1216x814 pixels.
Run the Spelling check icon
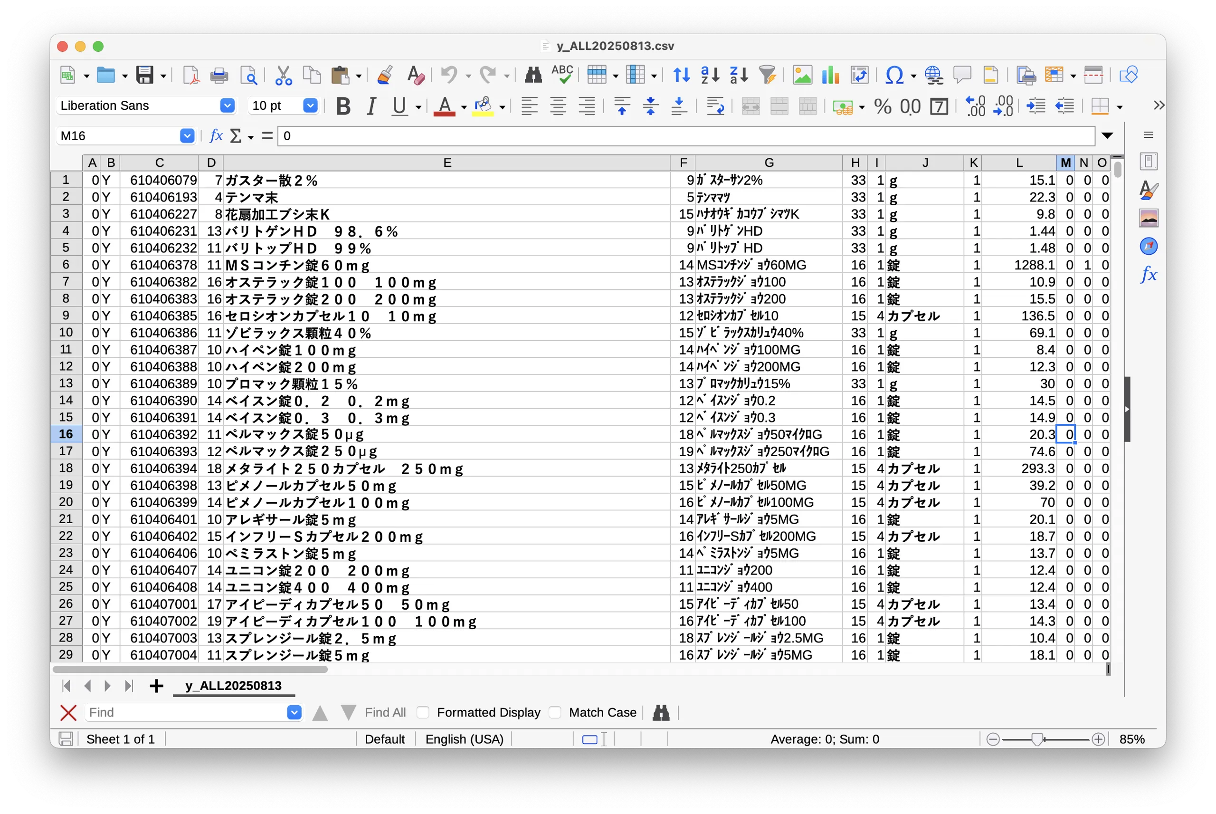[562, 75]
